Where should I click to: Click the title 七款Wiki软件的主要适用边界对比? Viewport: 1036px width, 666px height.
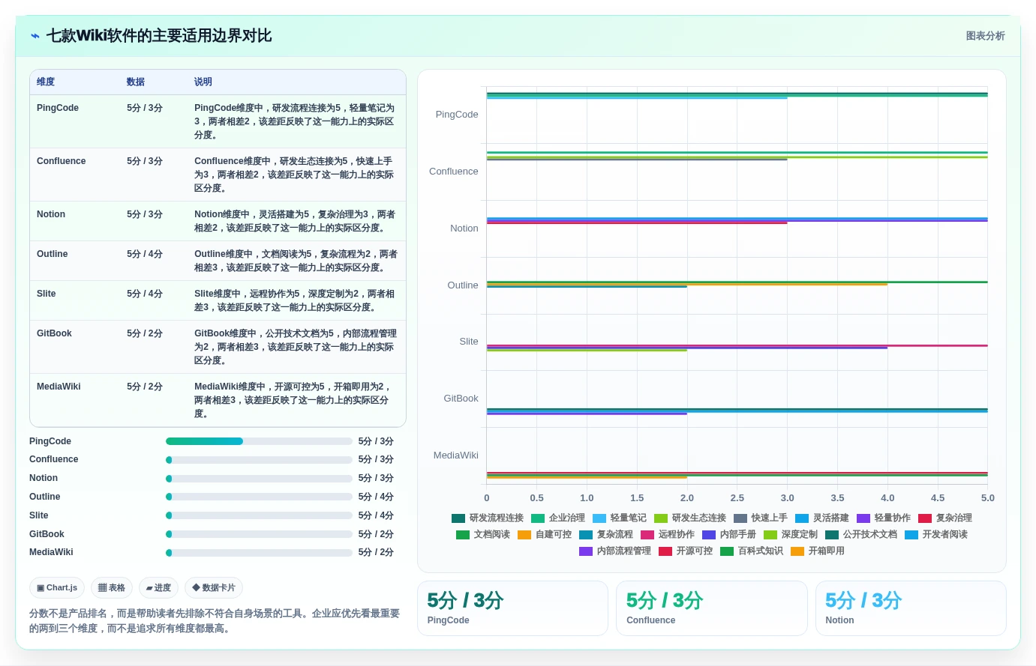coord(159,36)
